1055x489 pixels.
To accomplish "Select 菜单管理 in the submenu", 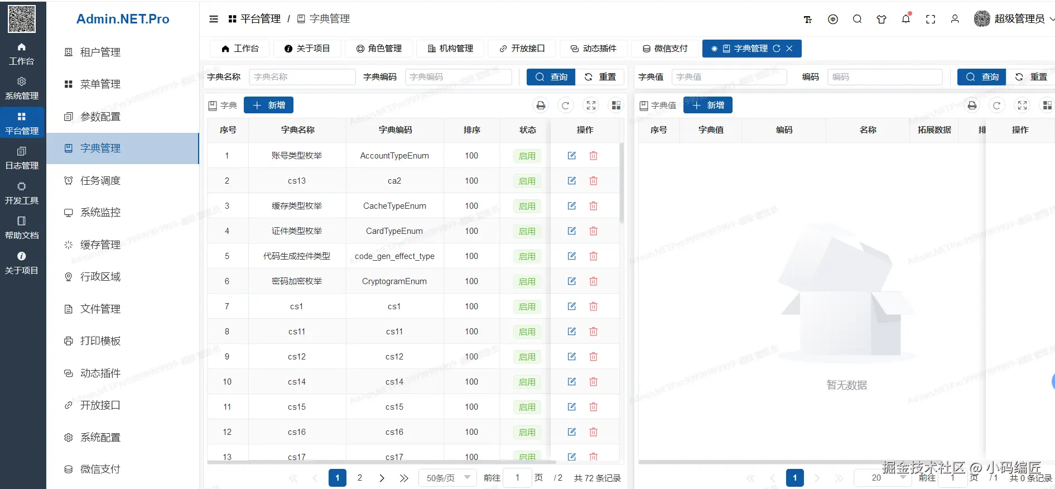I will pyautogui.click(x=123, y=84).
